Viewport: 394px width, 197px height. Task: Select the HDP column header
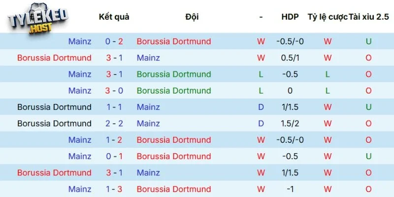(290, 17)
